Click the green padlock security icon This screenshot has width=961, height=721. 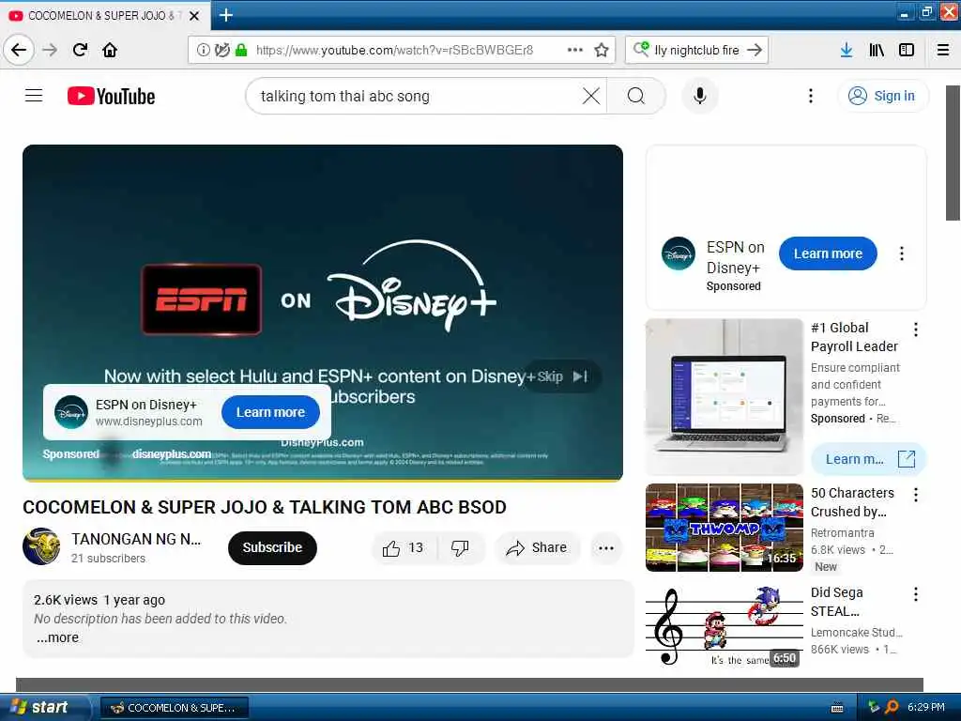[241, 50]
